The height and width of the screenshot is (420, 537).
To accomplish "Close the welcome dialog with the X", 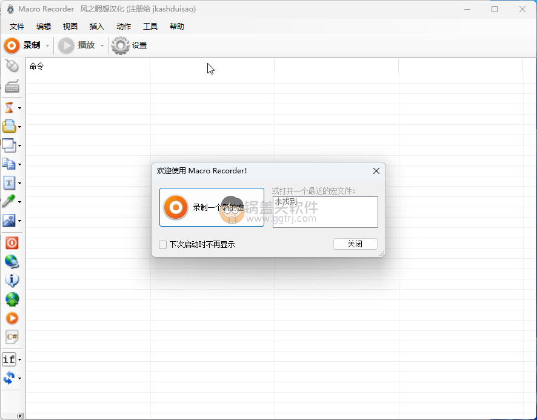I will 376,171.
